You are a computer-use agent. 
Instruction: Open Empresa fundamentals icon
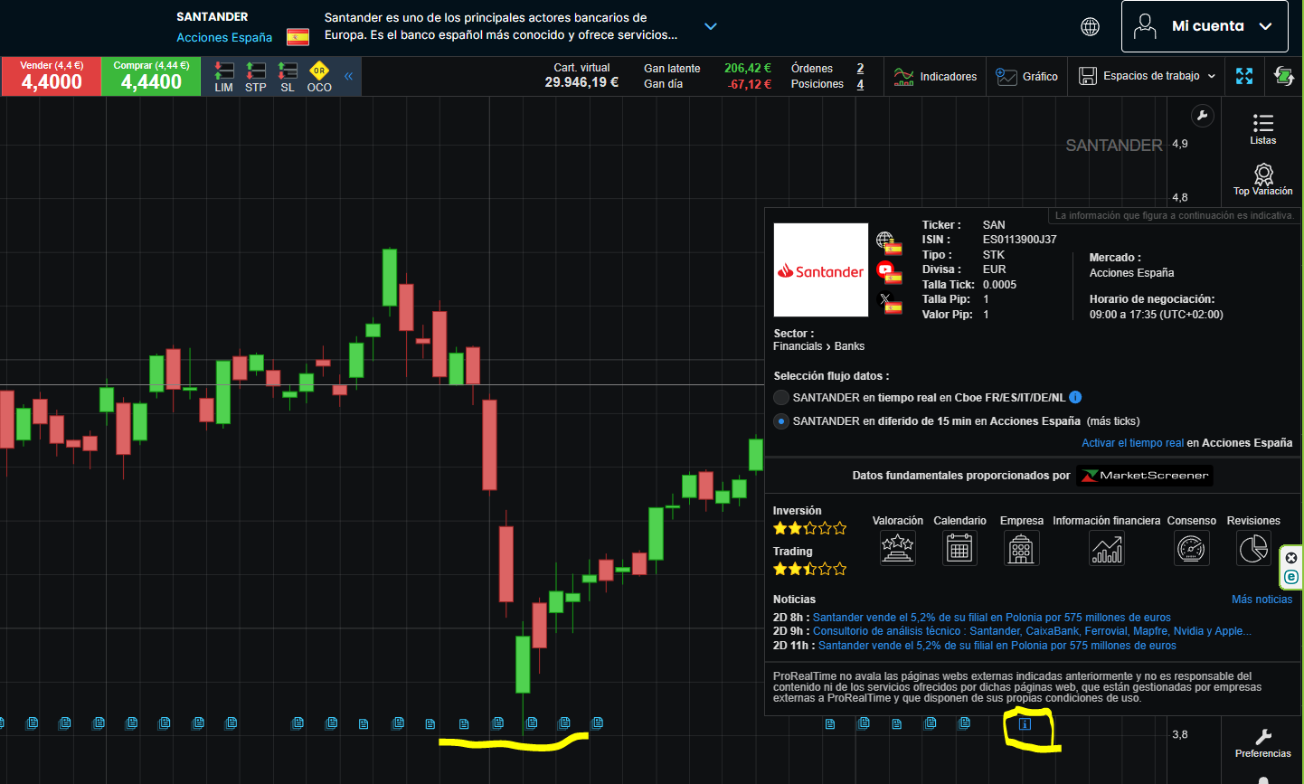[1021, 548]
